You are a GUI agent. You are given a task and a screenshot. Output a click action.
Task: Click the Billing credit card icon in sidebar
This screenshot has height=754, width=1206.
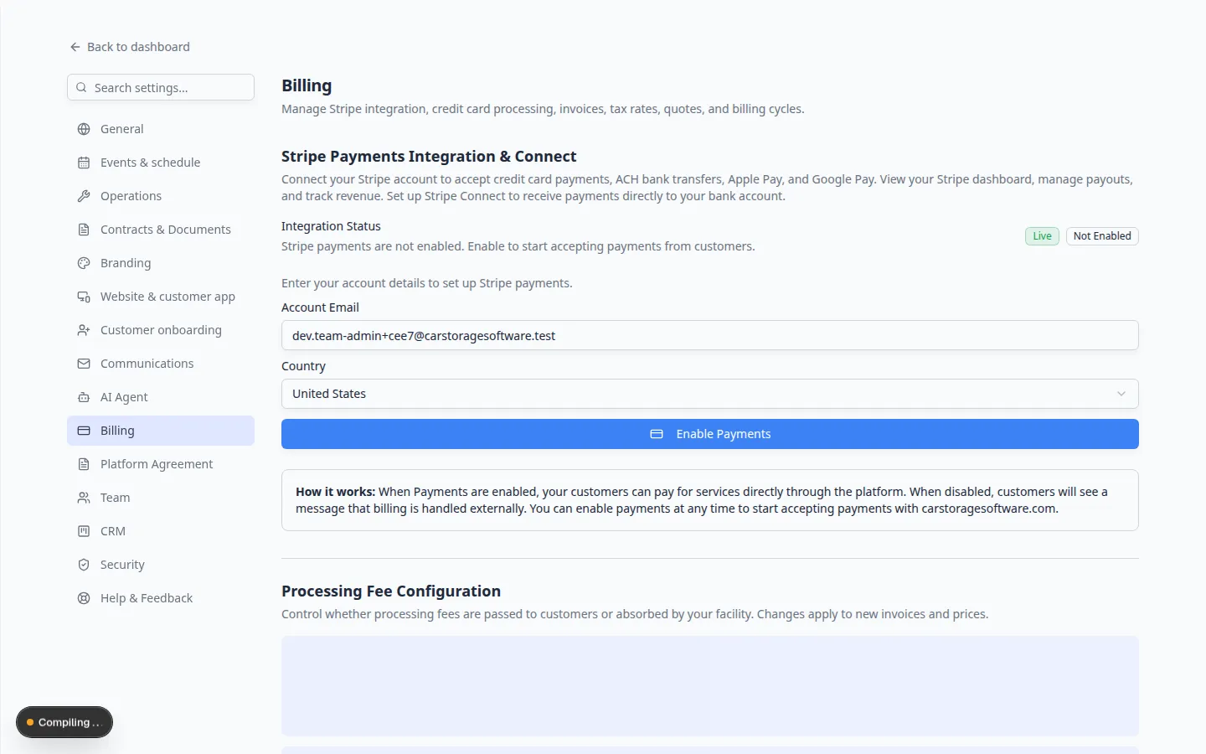[x=84, y=431]
